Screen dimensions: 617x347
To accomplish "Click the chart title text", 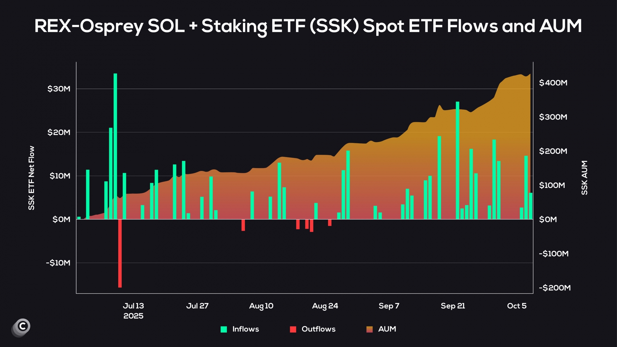I will tap(308, 26).
